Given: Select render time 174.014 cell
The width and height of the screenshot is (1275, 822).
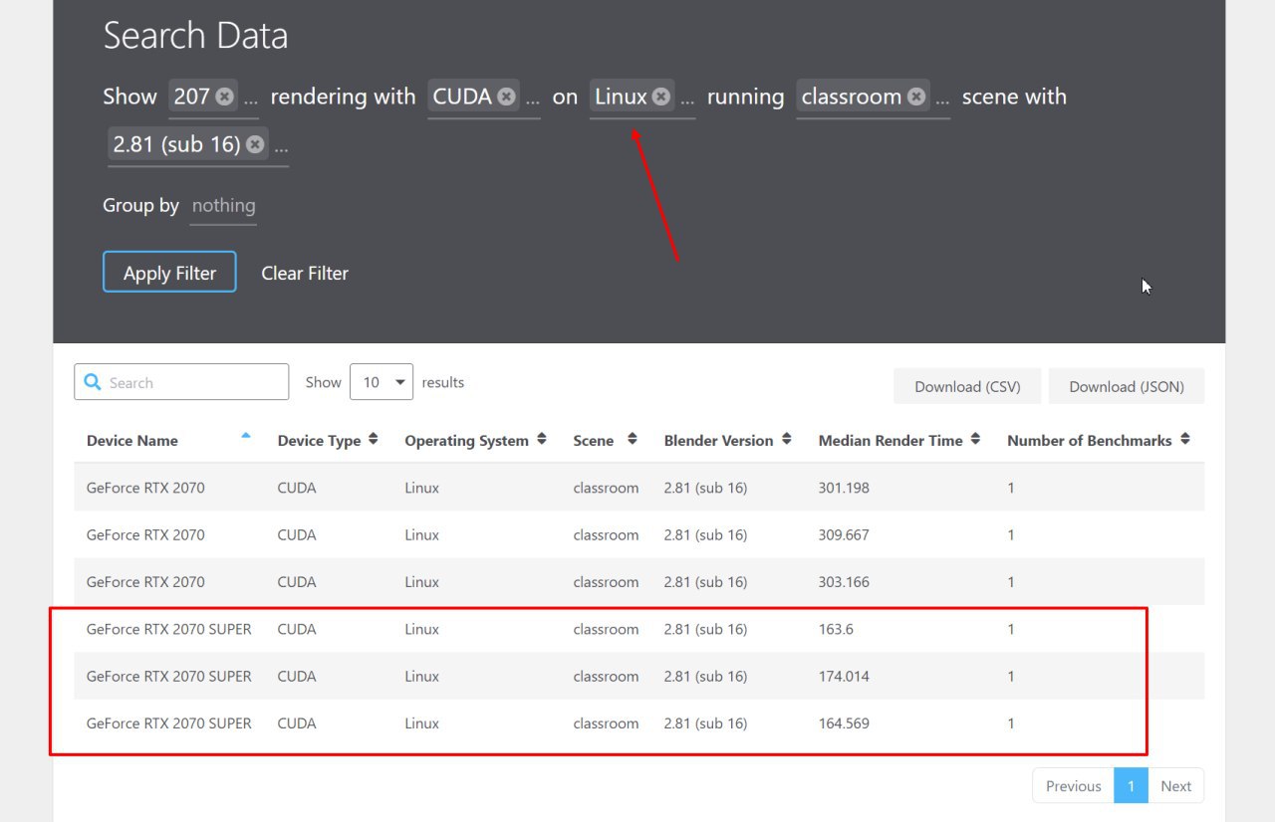Looking at the screenshot, I should coord(844,676).
